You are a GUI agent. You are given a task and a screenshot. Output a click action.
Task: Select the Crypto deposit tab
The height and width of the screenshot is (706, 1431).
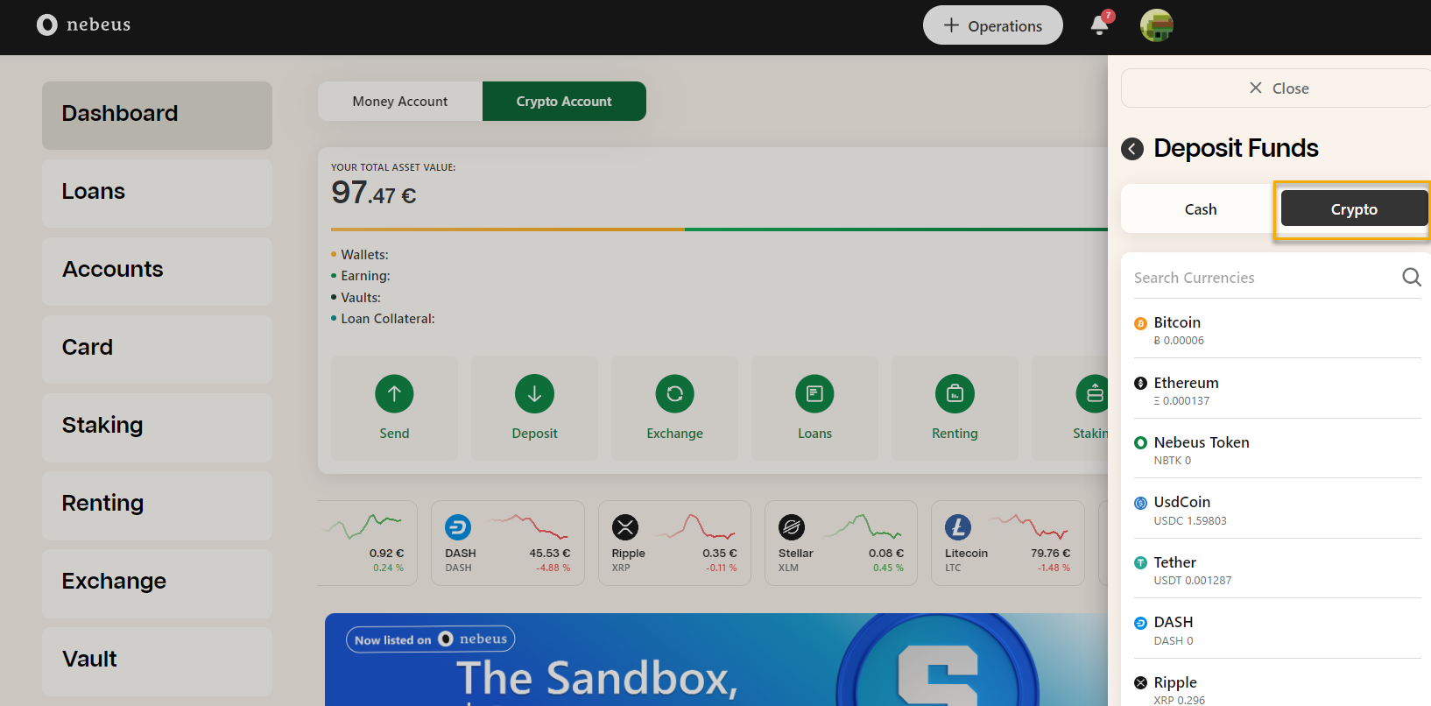click(x=1354, y=209)
